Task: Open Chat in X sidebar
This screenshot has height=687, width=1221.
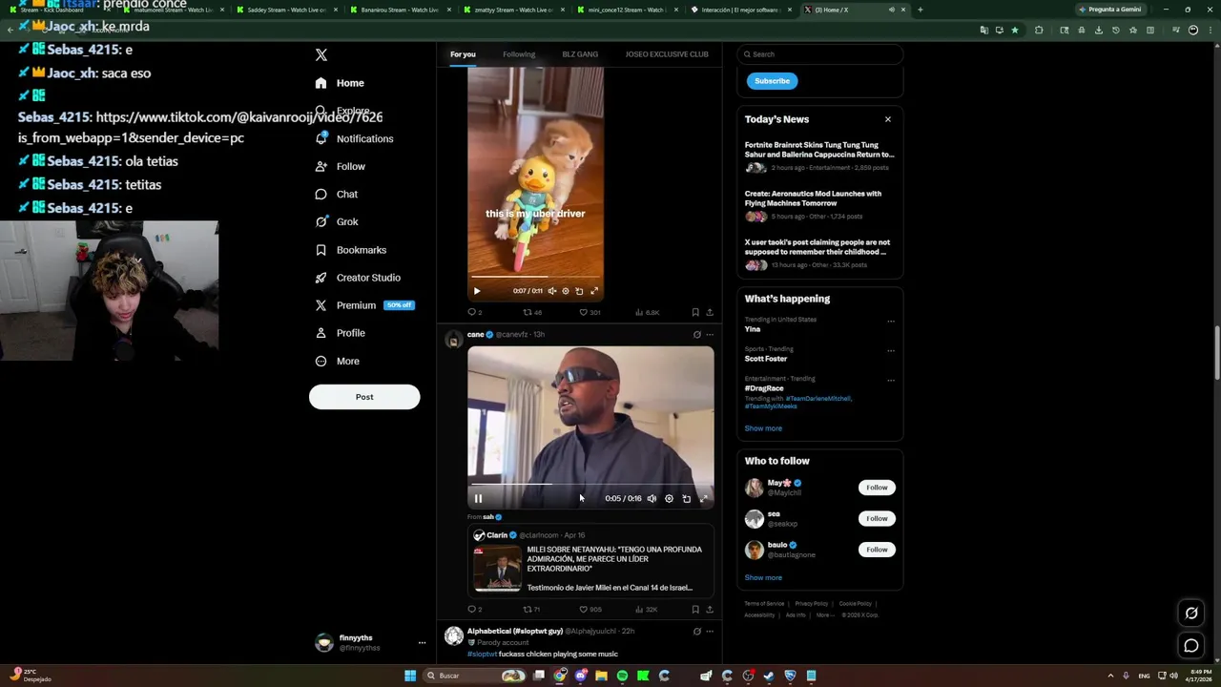Action: coord(337,194)
